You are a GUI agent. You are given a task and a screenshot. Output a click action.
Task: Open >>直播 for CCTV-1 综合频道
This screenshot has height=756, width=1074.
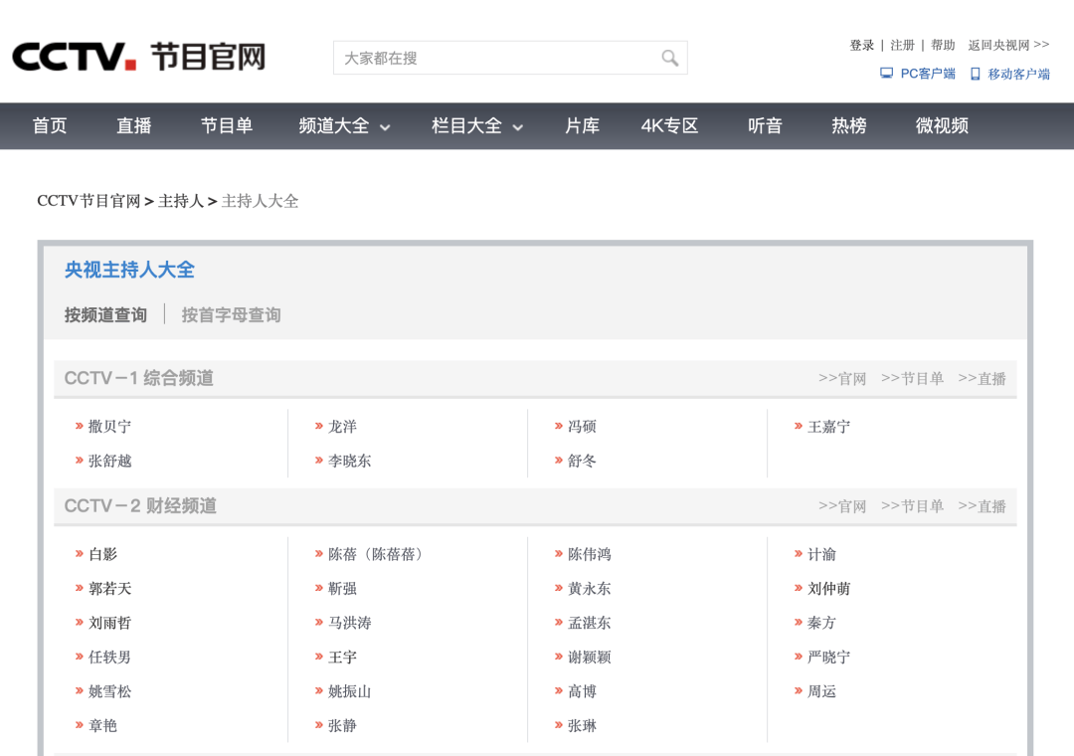pos(982,378)
